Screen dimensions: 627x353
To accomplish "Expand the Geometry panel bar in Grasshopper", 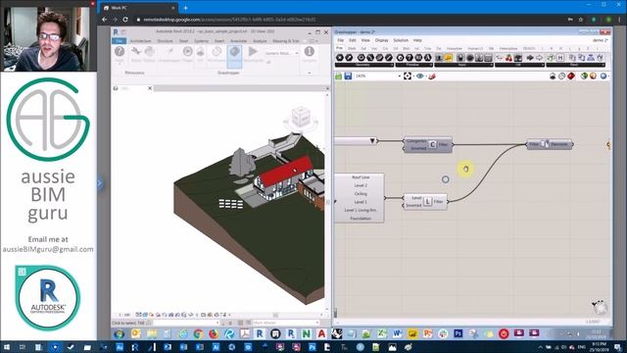I will (x=363, y=65).
